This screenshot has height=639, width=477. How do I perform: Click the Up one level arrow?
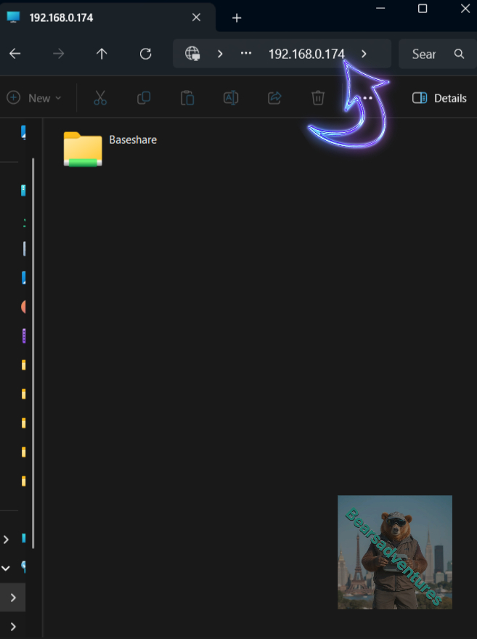click(x=102, y=54)
